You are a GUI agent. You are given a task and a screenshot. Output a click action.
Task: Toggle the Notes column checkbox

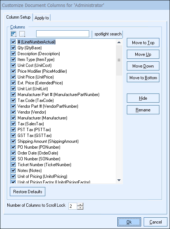pos(13,171)
